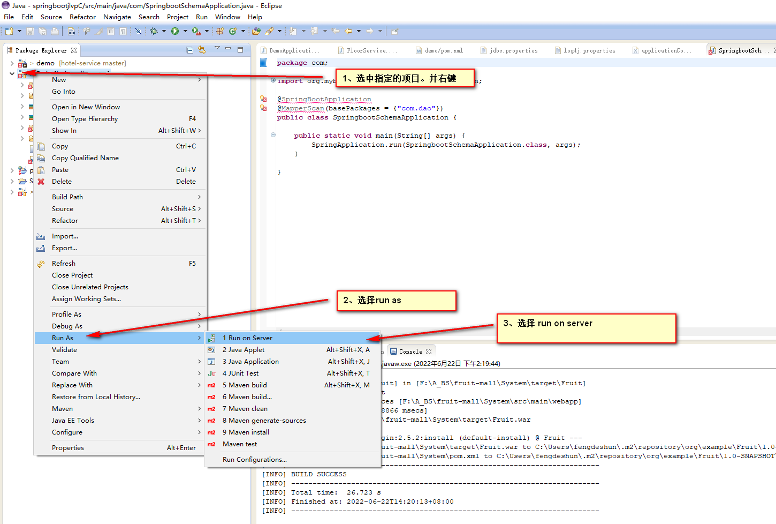The image size is (776, 524).
Task: Click Refresh in context menu
Action: (119, 264)
